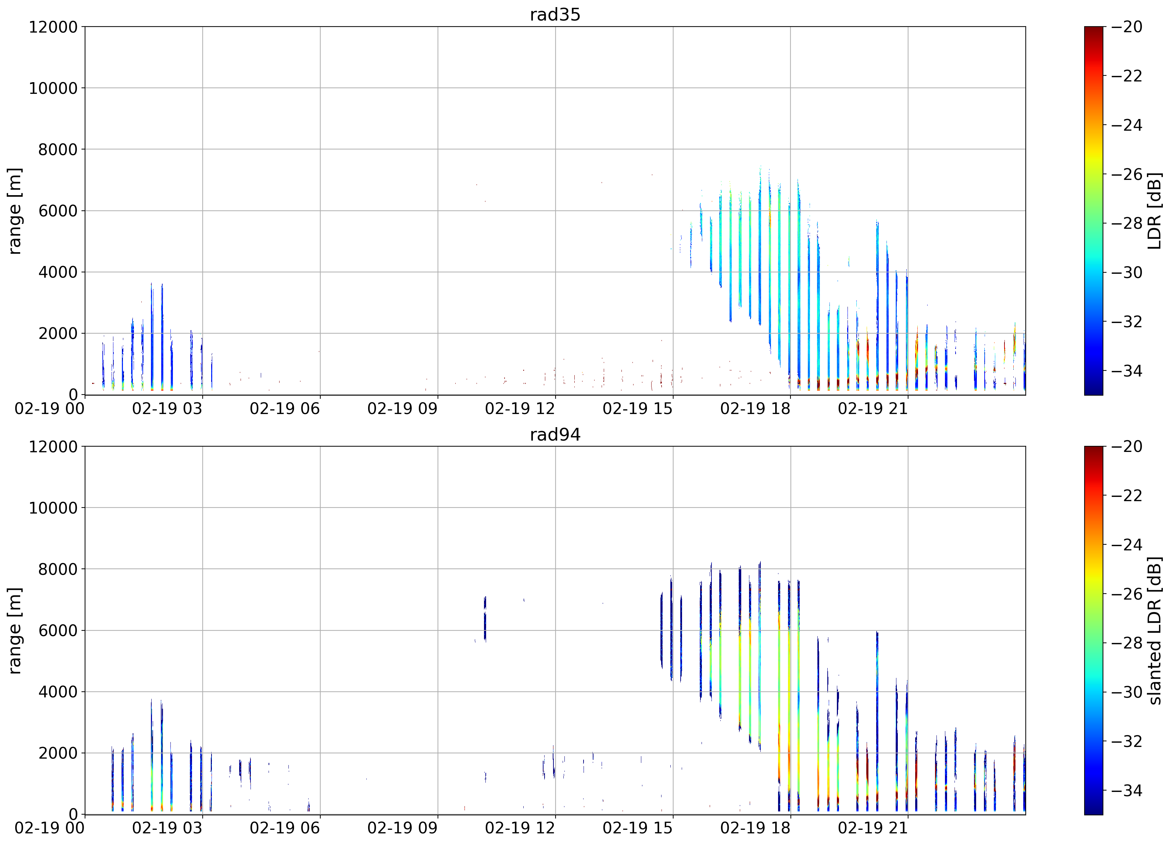Select y-tick 8000 on rad35 plot
Image resolution: width=1171 pixels, height=844 pixels.
coord(58,150)
